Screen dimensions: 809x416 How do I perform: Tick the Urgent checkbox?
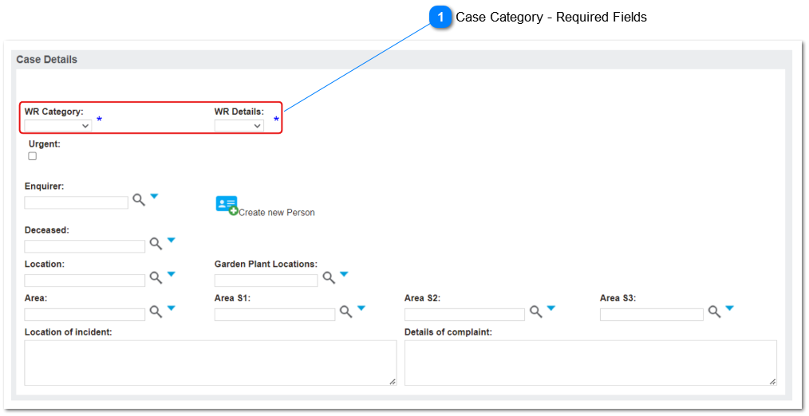pyautogui.click(x=33, y=156)
